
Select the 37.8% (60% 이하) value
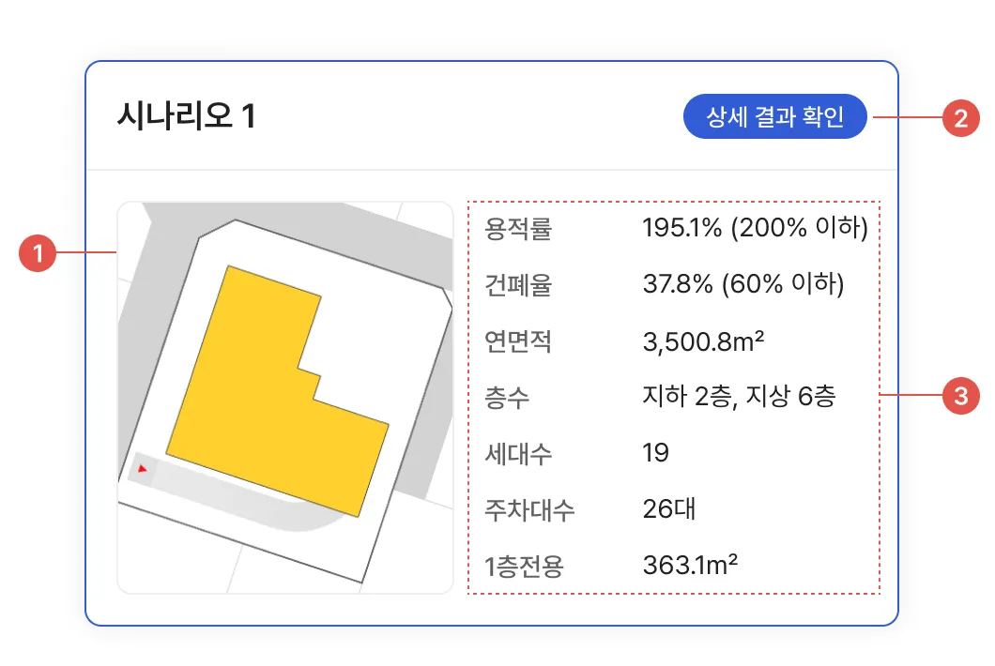(743, 284)
